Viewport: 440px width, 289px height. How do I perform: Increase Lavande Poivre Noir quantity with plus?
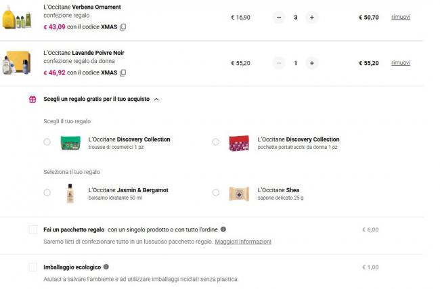[311, 63]
